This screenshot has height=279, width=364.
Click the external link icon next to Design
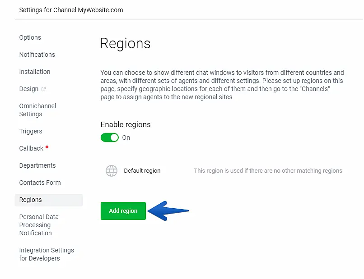pyautogui.click(x=44, y=89)
